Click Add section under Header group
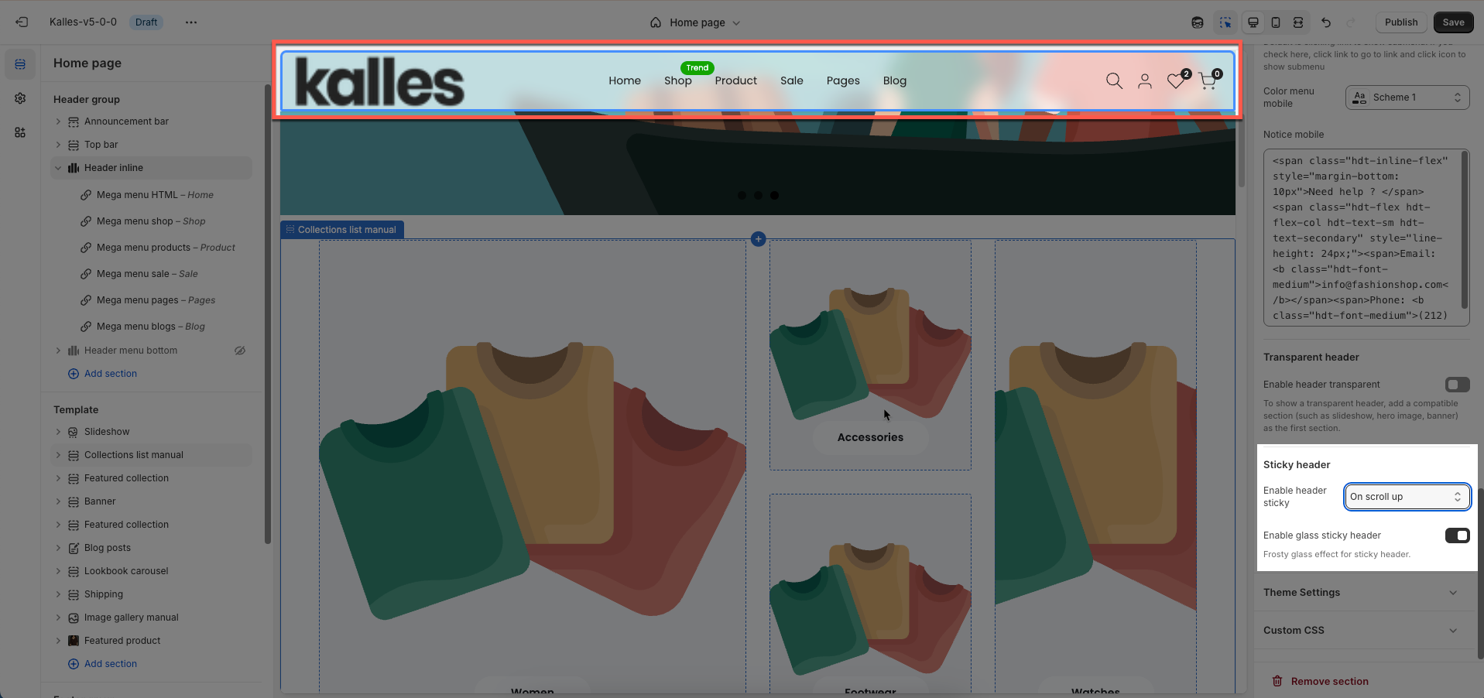This screenshot has height=698, width=1484. [x=111, y=374]
